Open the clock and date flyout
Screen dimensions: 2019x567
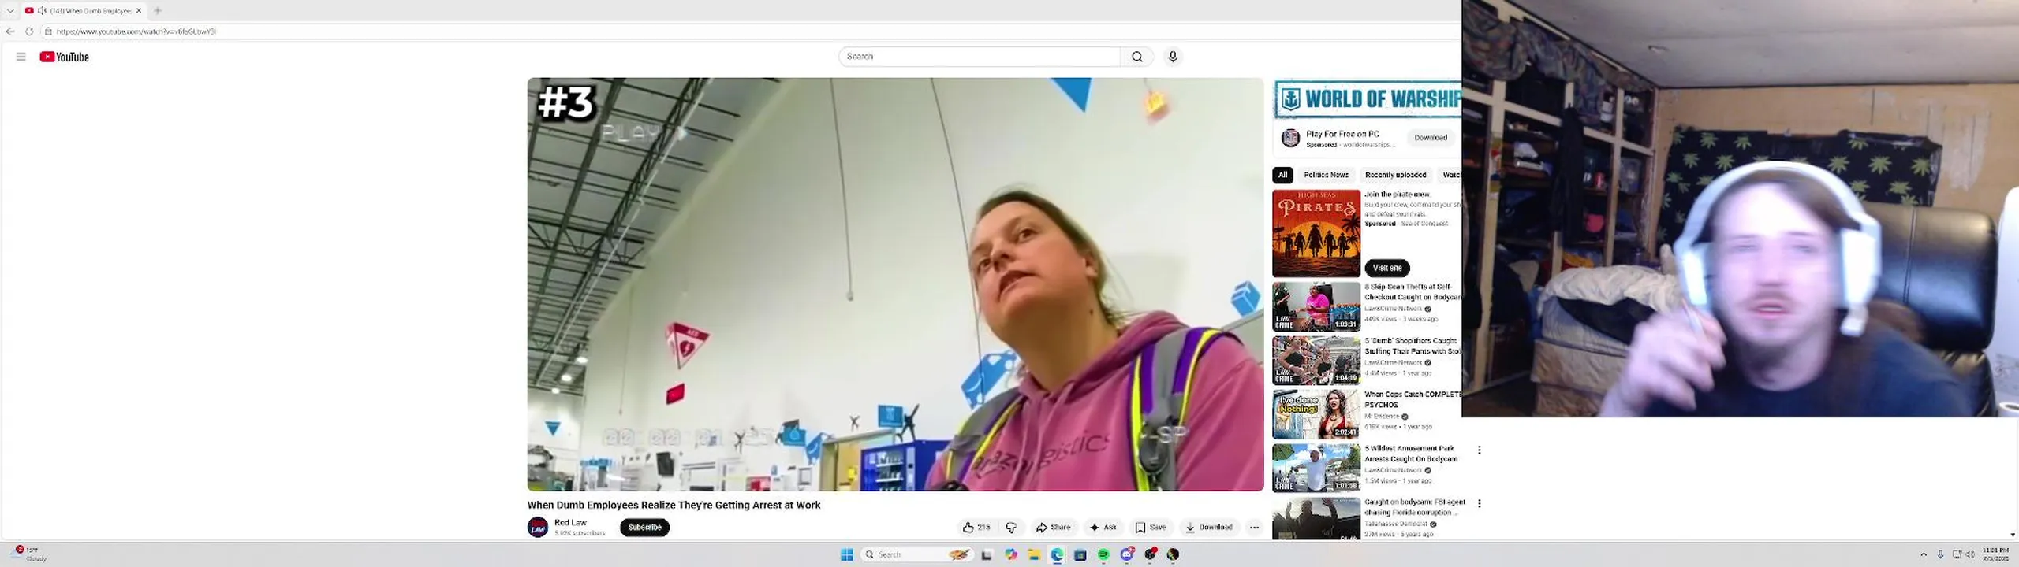coord(1995,554)
